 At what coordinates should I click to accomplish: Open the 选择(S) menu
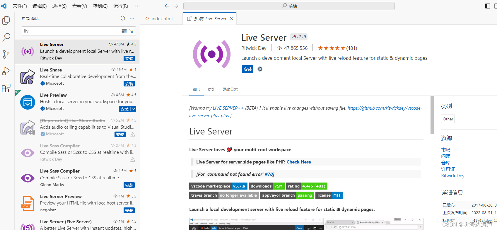59,6
